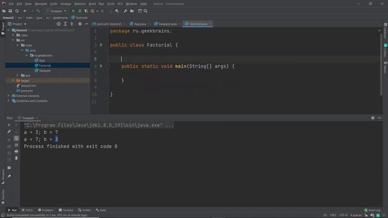
Task: Pin the Run tab with the pin icon
Action: coord(9,176)
